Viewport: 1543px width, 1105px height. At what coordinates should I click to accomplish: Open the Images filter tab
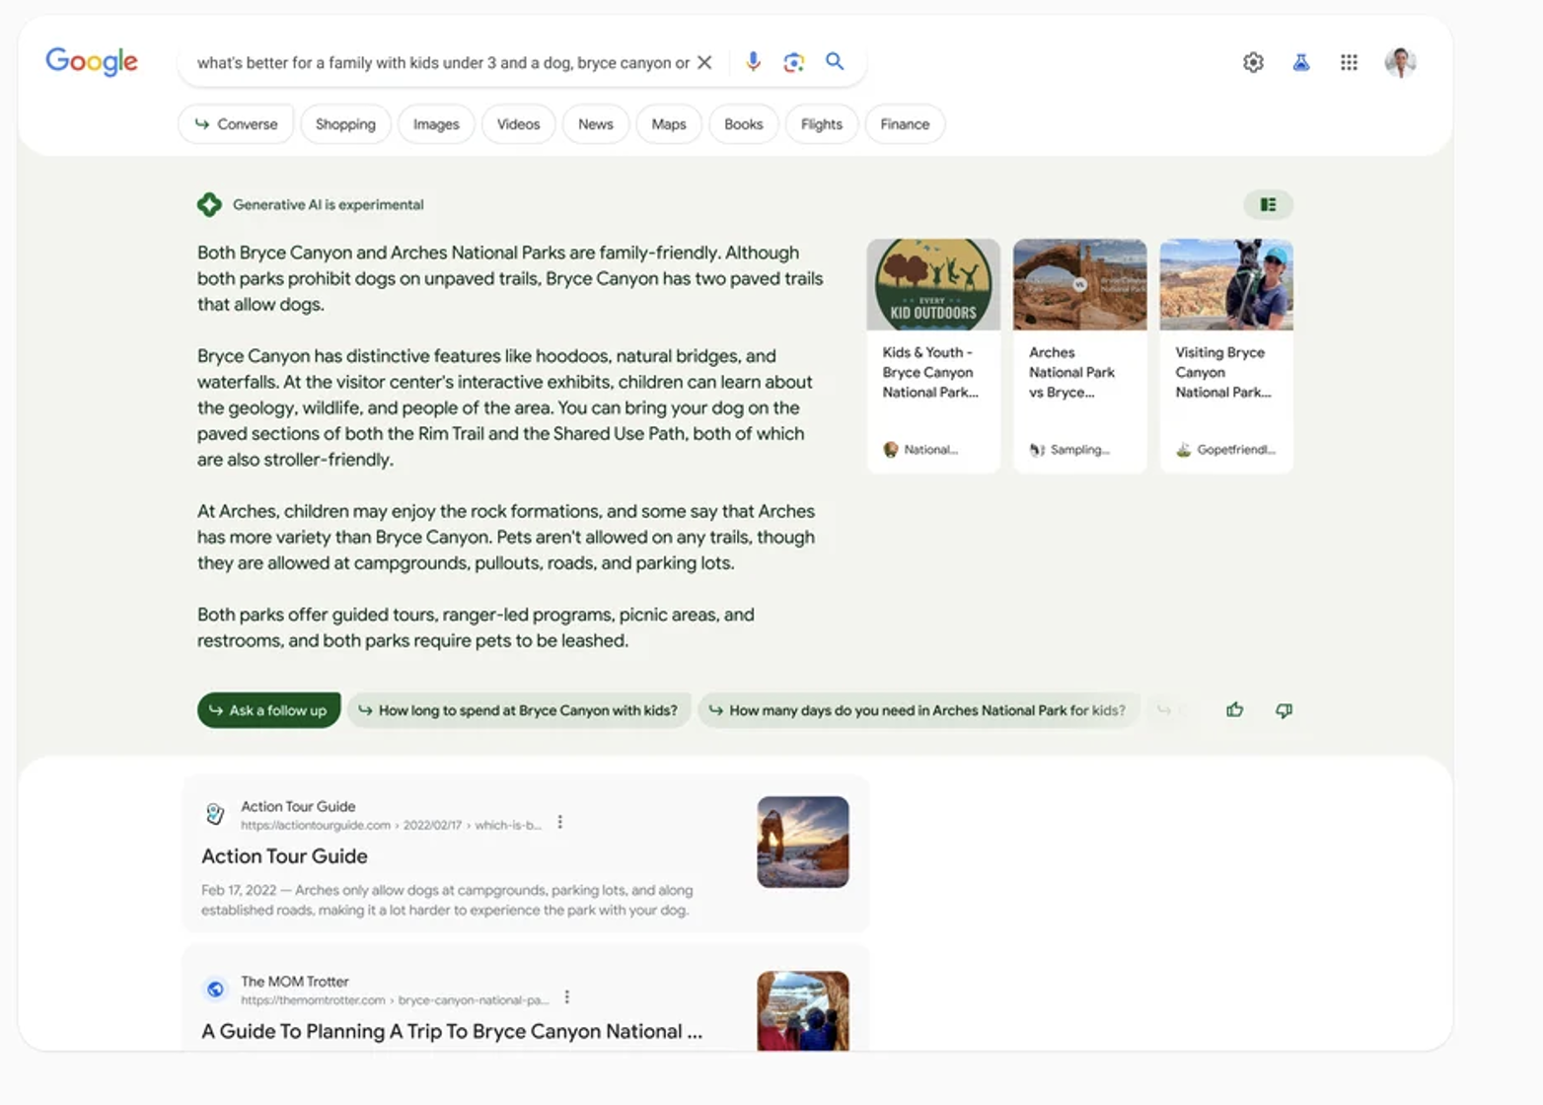point(436,124)
